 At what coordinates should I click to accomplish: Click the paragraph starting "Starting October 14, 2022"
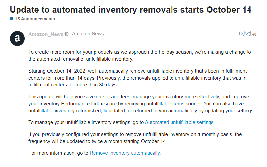click(x=137, y=78)
